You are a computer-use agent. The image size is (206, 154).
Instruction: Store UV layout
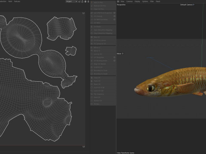coord(103,98)
